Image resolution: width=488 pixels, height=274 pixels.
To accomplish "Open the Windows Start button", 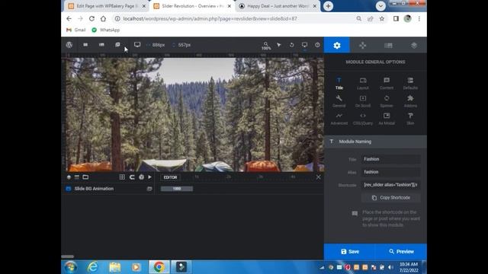I will [71, 267].
